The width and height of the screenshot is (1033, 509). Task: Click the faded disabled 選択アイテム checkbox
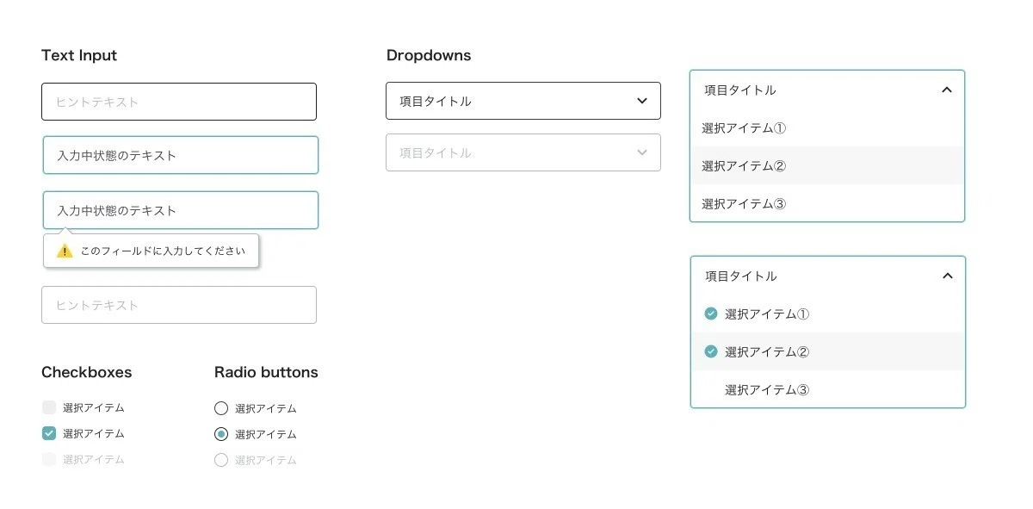(x=49, y=459)
